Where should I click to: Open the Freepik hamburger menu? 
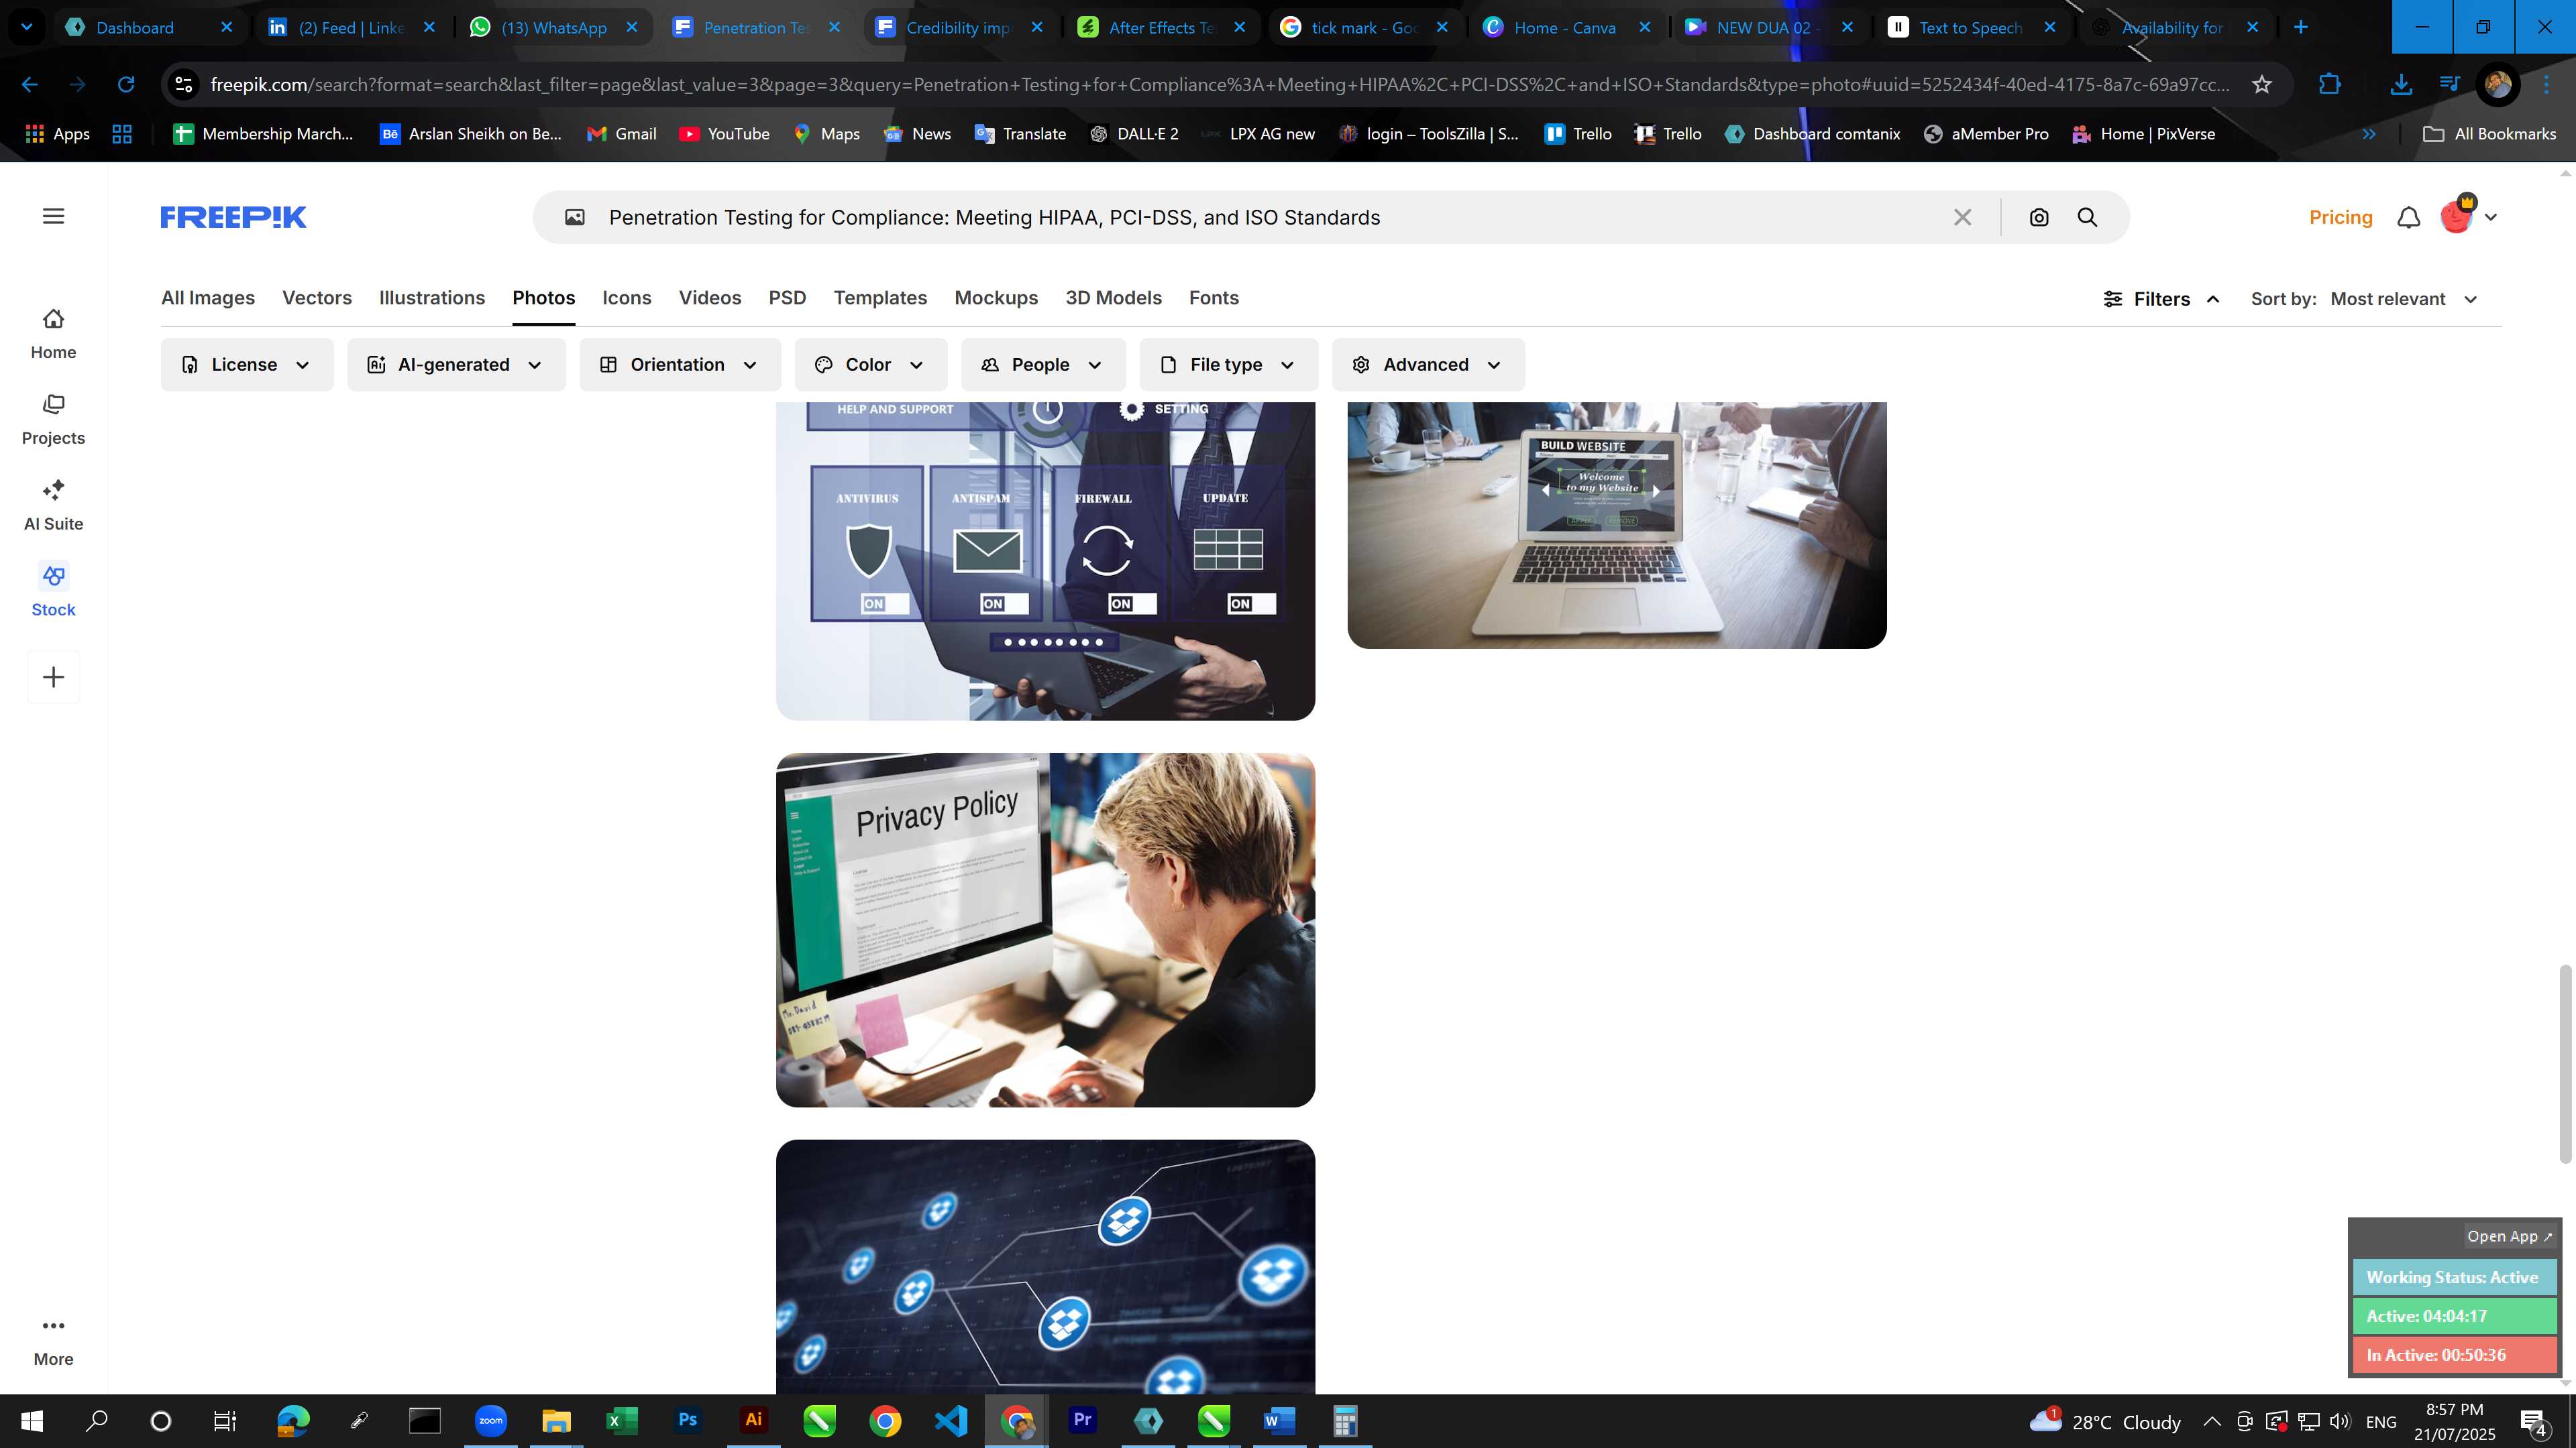click(x=54, y=216)
